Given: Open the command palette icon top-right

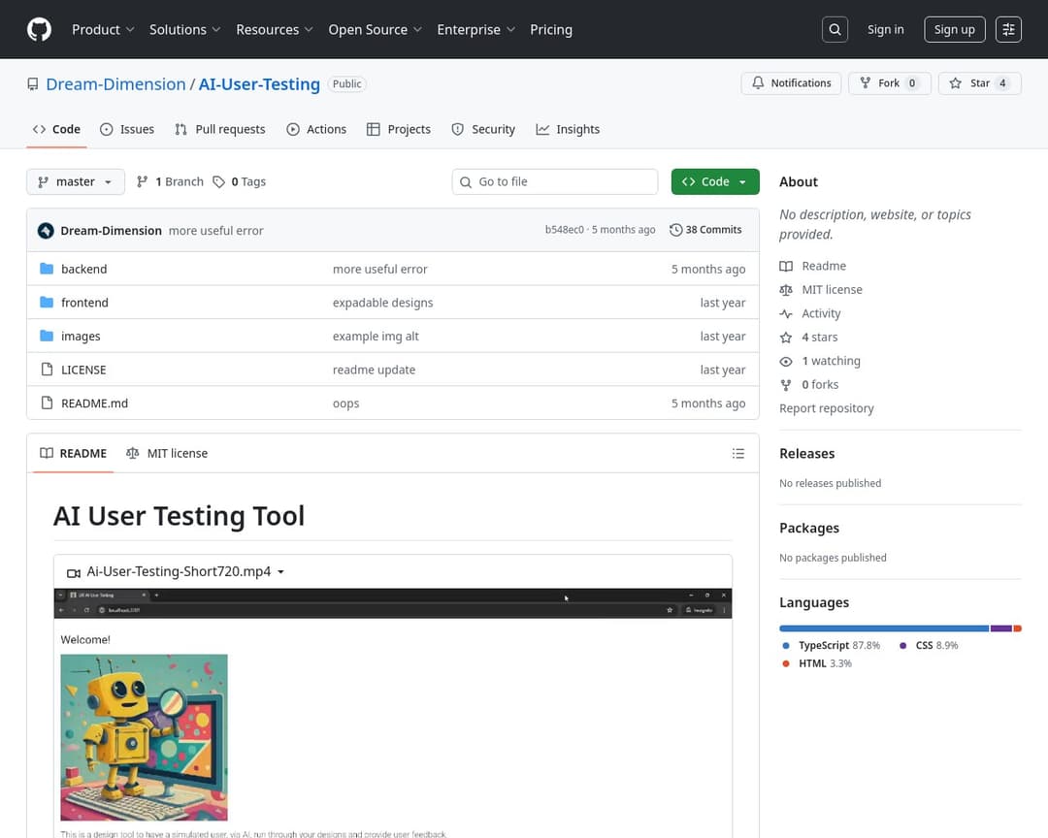Looking at the screenshot, I should coord(1008,29).
